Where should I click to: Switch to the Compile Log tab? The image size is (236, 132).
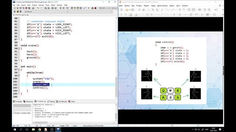40,101
